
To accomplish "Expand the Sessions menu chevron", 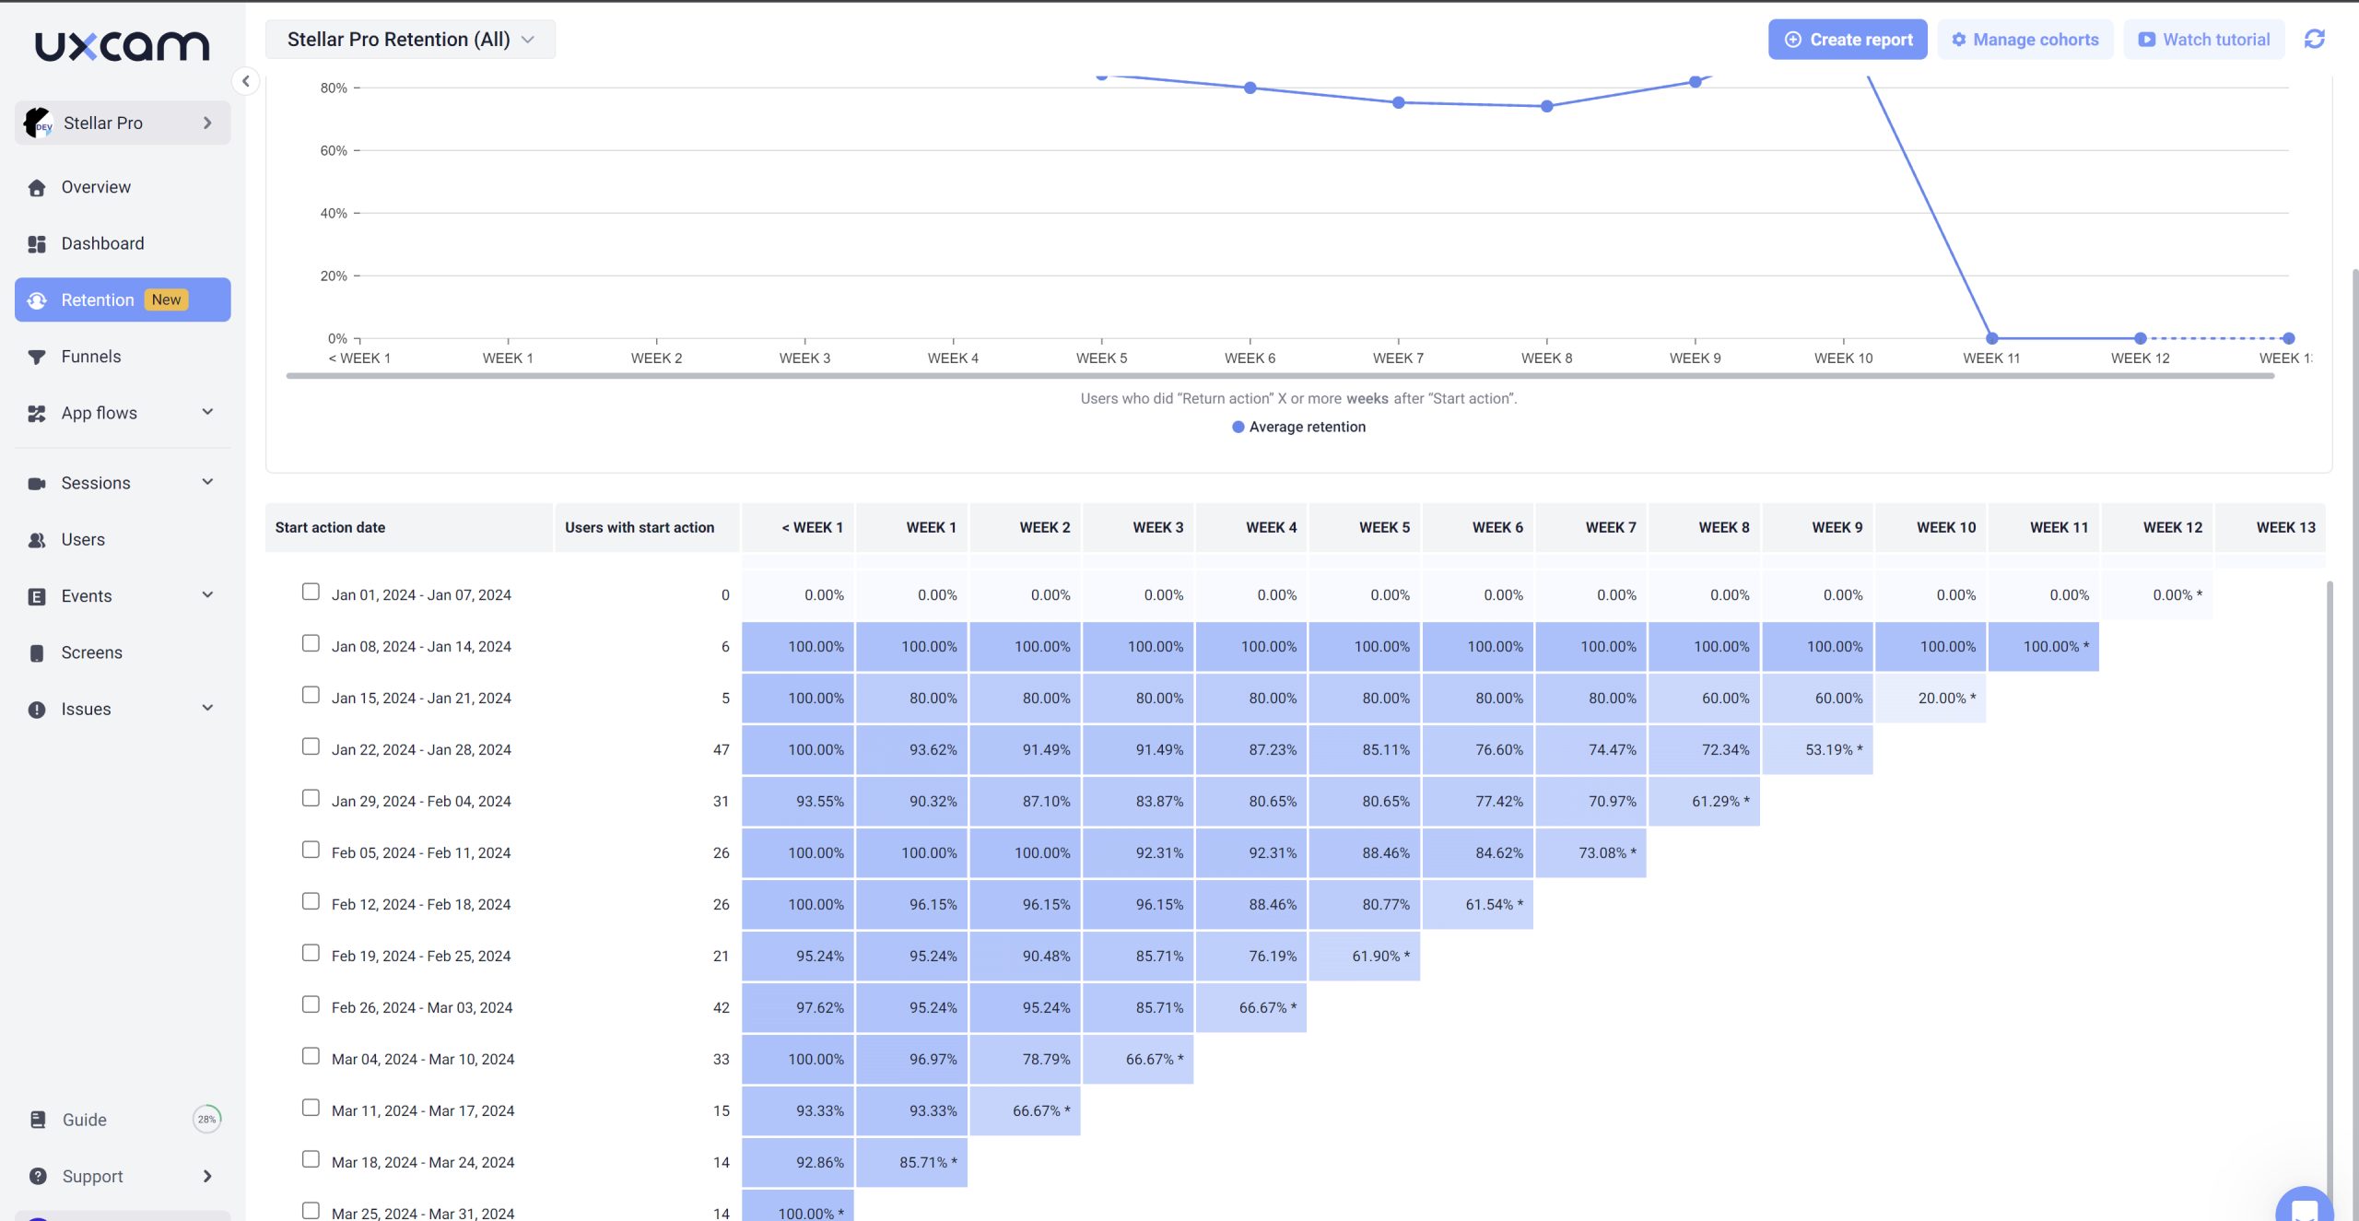I will (x=207, y=482).
